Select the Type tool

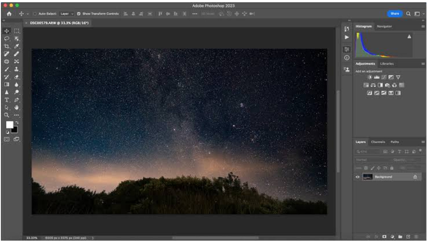pyautogui.click(x=7, y=100)
